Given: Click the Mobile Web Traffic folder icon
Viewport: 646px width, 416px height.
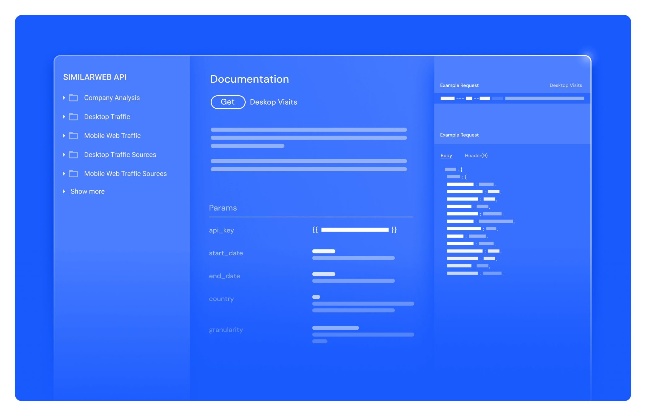Looking at the screenshot, I should (x=75, y=136).
